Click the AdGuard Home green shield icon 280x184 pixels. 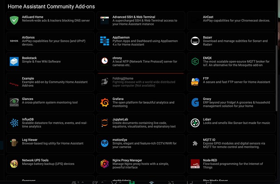pos(14,20)
